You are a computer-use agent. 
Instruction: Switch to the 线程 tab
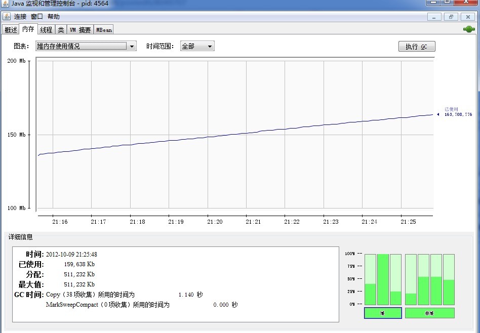click(46, 30)
